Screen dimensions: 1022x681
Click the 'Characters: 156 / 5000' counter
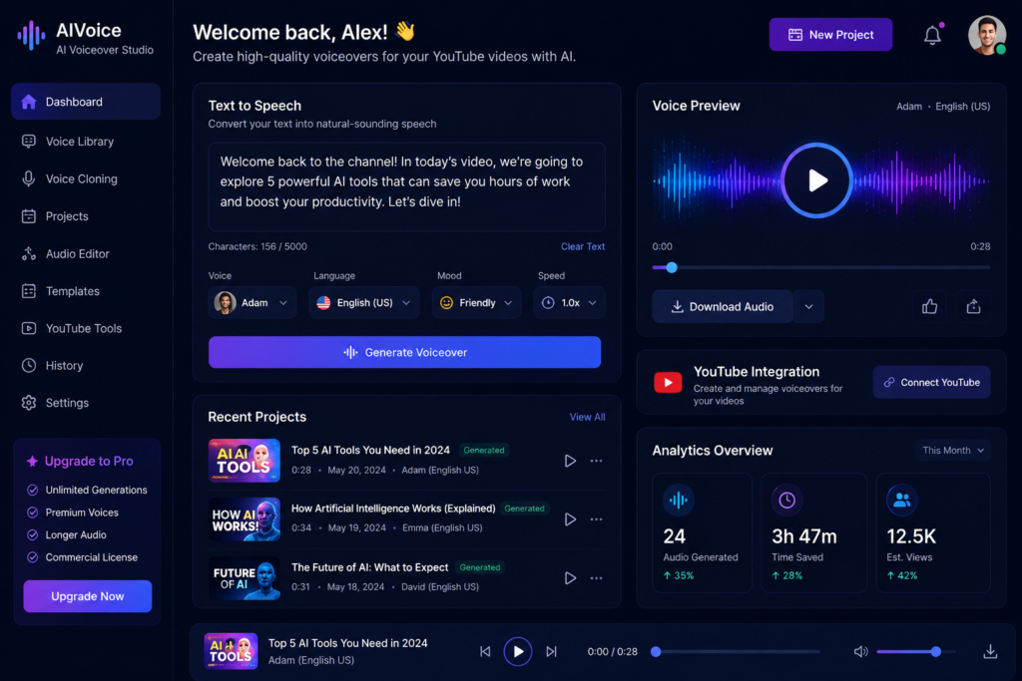(257, 246)
